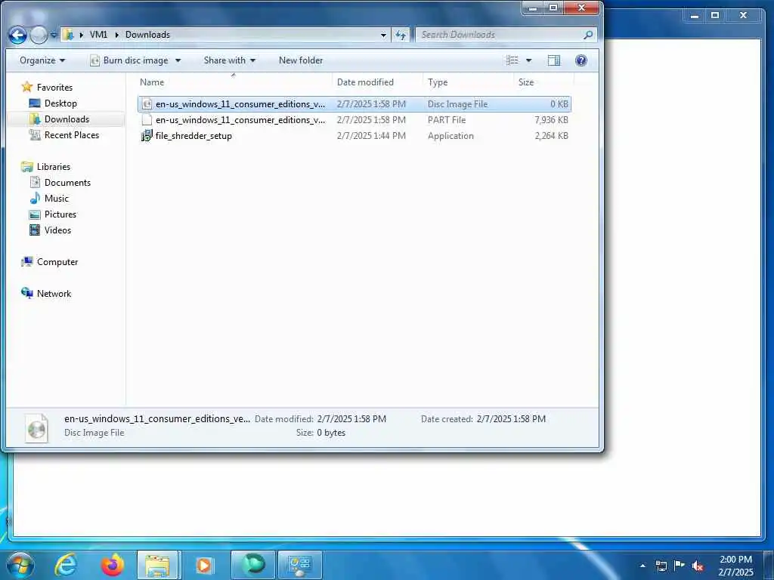Open the Windows Start menu
Screen dimensions: 774x580
coord(19,565)
